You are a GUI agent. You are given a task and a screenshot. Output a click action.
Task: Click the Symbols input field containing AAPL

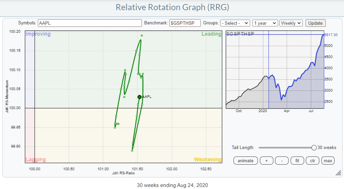[x=90, y=23]
